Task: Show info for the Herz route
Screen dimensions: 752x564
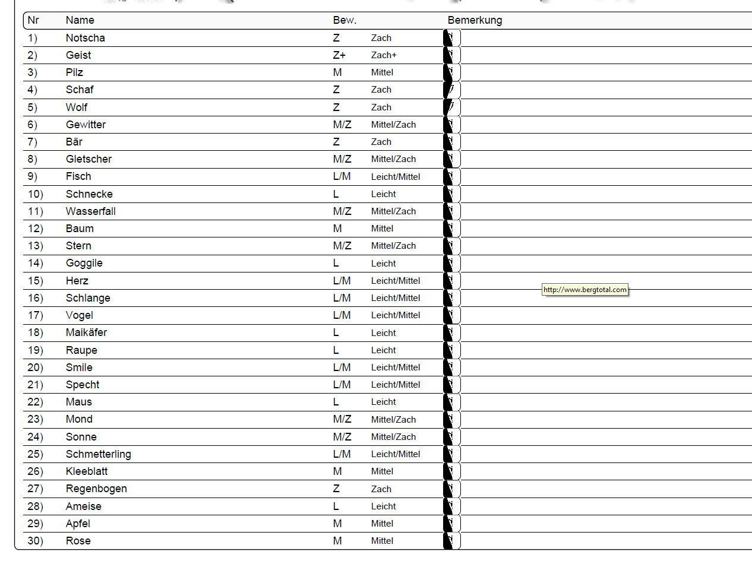Action: tap(452, 281)
